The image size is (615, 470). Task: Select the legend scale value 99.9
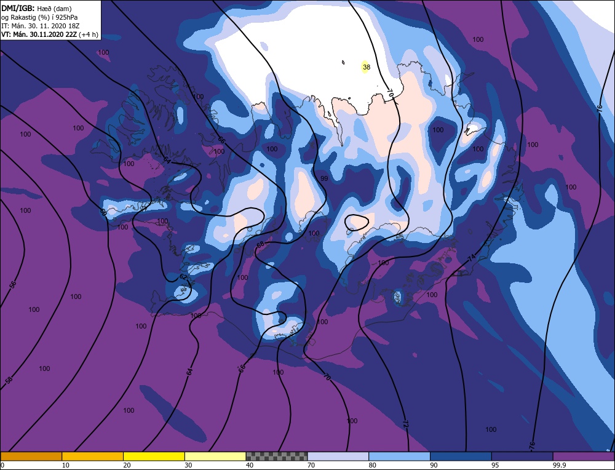[558, 465]
